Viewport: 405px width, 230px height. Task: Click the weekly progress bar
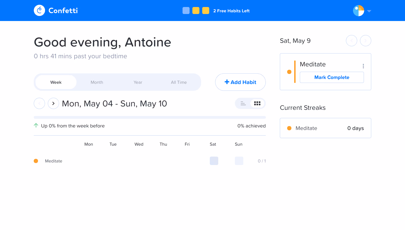[150, 117]
